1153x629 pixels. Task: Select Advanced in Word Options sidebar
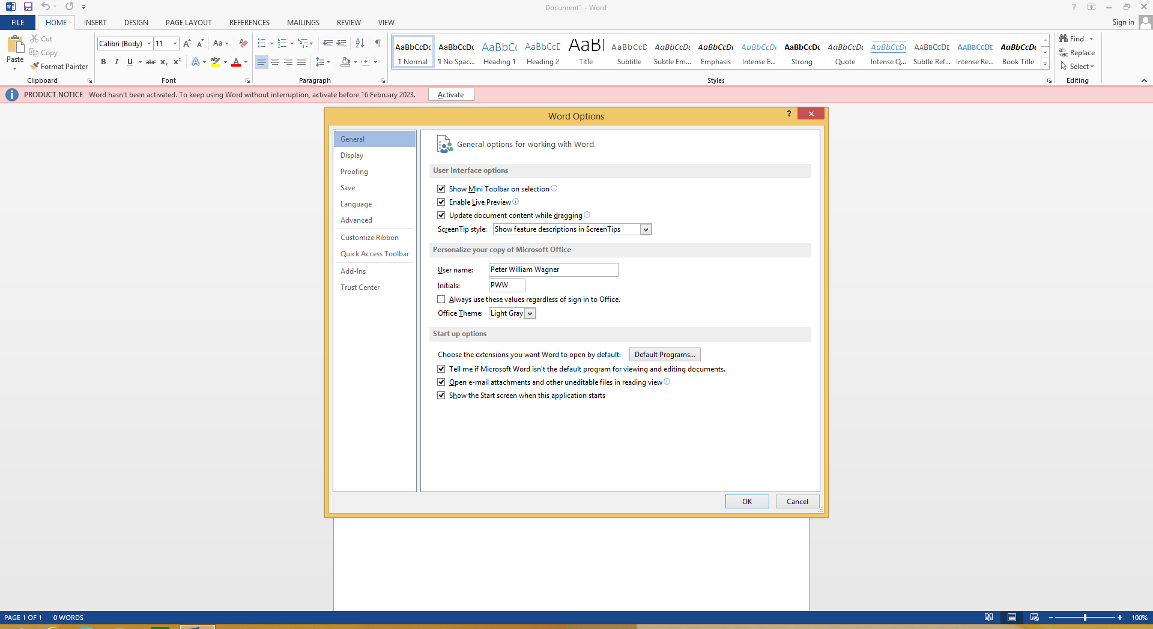(x=374, y=220)
